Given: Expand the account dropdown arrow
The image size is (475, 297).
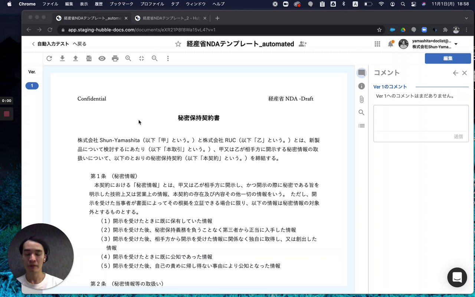Looking at the screenshot, I should 456,44.
